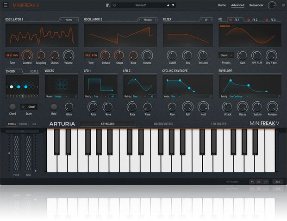This screenshot has width=287, height=221.
Task: Click the Pitch wheel strip
Action: (16, 153)
